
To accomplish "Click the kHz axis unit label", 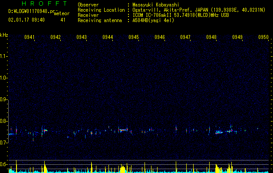I will click(x=4, y=35).
